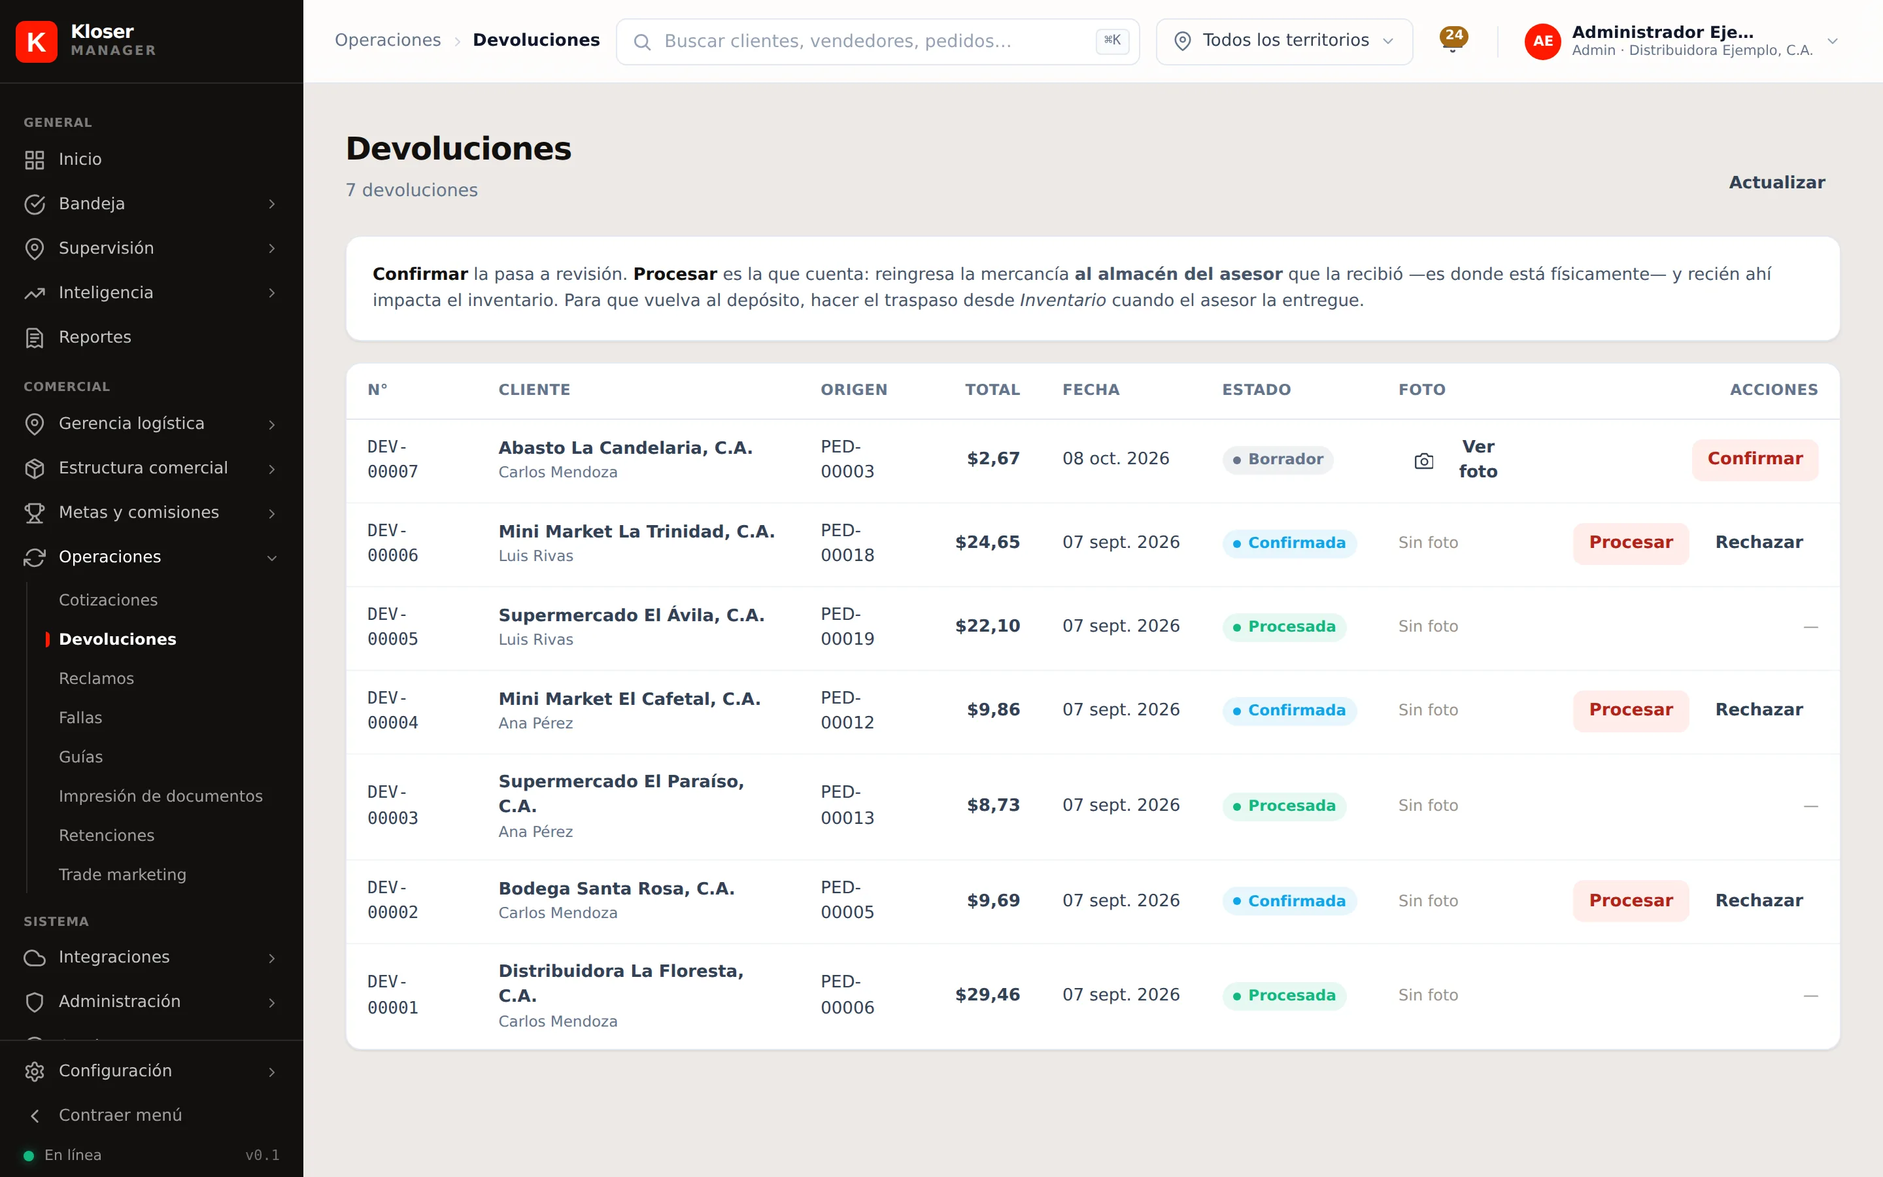Open Guías submenu item
Viewport: 1883px width, 1177px height.
pos(81,757)
